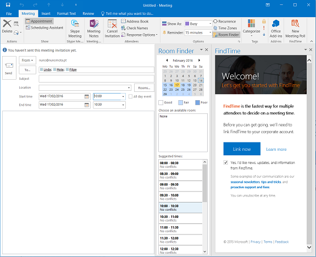Open the Address Book
The width and height of the screenshot is (316, 257).
point(135,21)
